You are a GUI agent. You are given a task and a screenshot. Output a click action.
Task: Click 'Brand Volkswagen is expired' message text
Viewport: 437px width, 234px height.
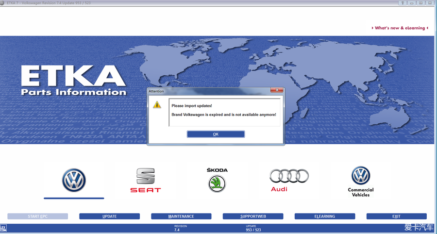(x=224, y=115)
